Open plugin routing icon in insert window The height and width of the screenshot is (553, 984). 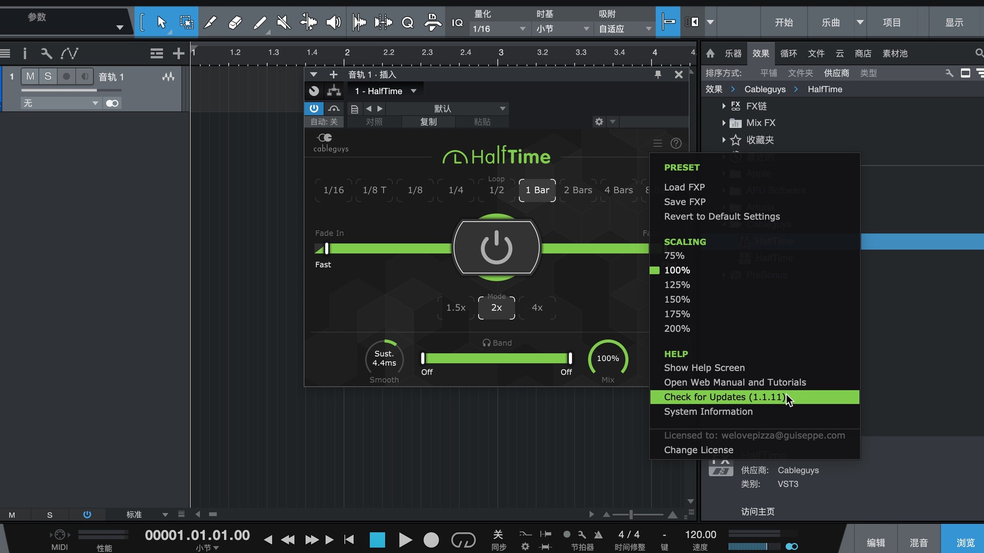(x=334, y=91)
